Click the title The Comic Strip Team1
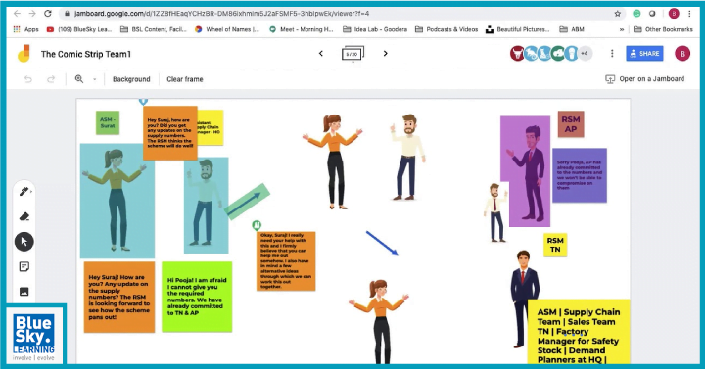This screenshot has height=369, width=705. [86, 54]
